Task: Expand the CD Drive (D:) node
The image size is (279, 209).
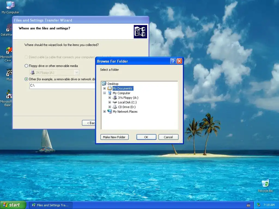Action: click(x=110, y=107)
